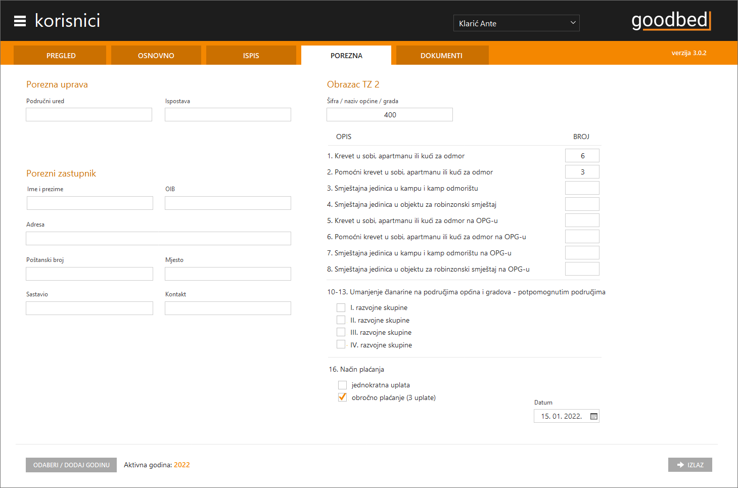Viewport: 738px width, 488px height.
Task: Click count field for row 7 kamp na OPG-u
Action: (x=582, y=253)
